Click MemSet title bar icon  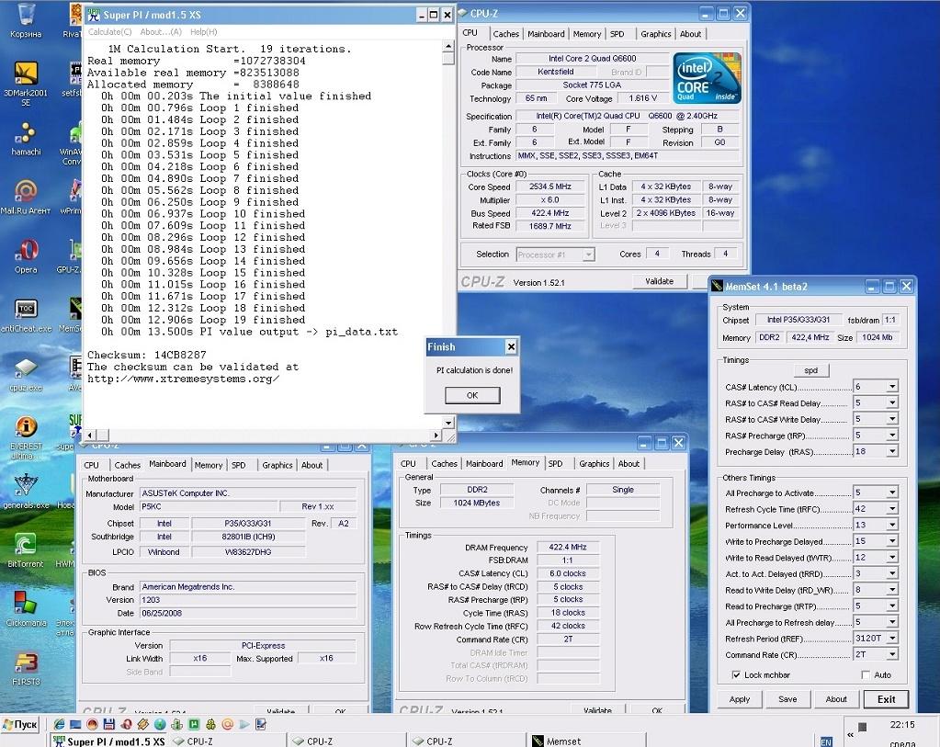[x=718, y=287]
